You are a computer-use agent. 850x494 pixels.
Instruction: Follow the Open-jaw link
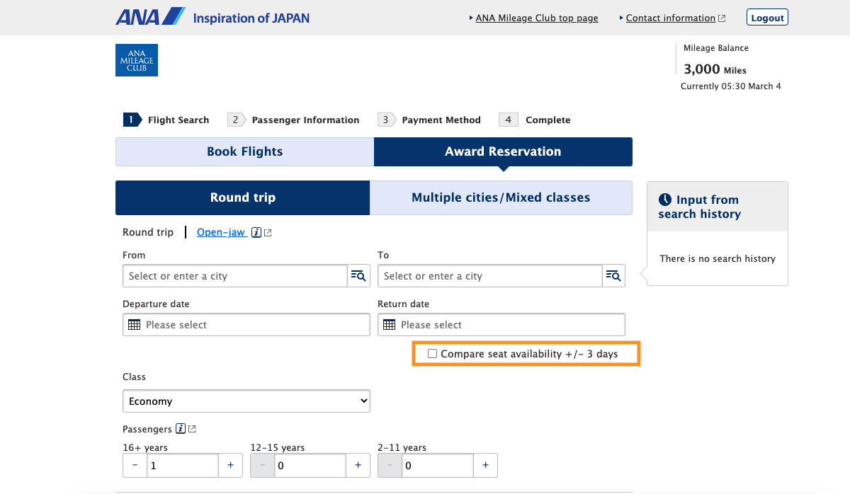pos(221,232)
